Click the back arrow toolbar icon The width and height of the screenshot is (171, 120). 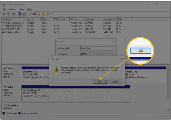4,14
